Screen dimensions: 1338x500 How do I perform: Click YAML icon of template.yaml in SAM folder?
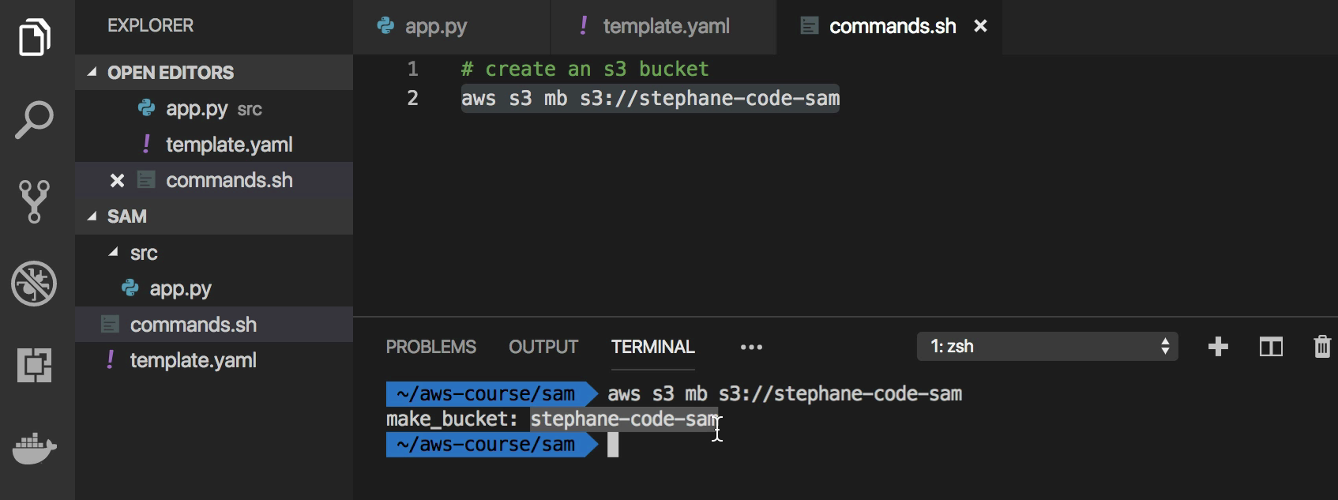[111, 360]
